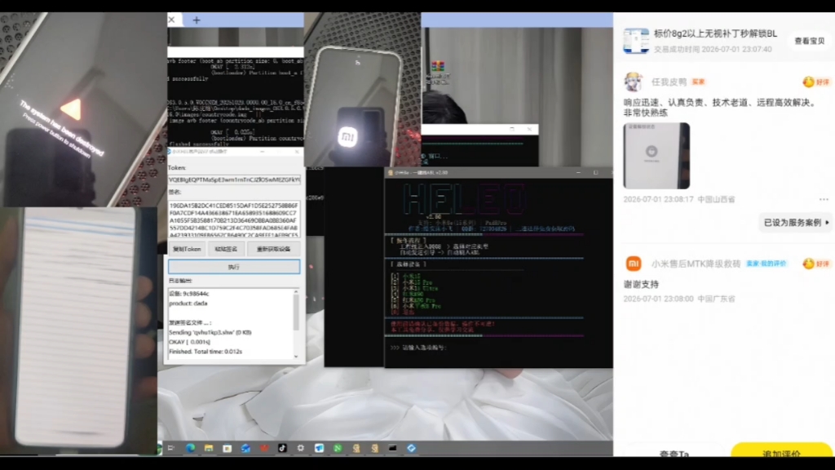
Task: Open the white-blue app beside the Settings gear
Action: pyautogui.click(x=319, y=448)
